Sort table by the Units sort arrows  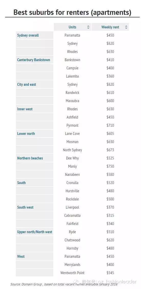coord(88,27)
